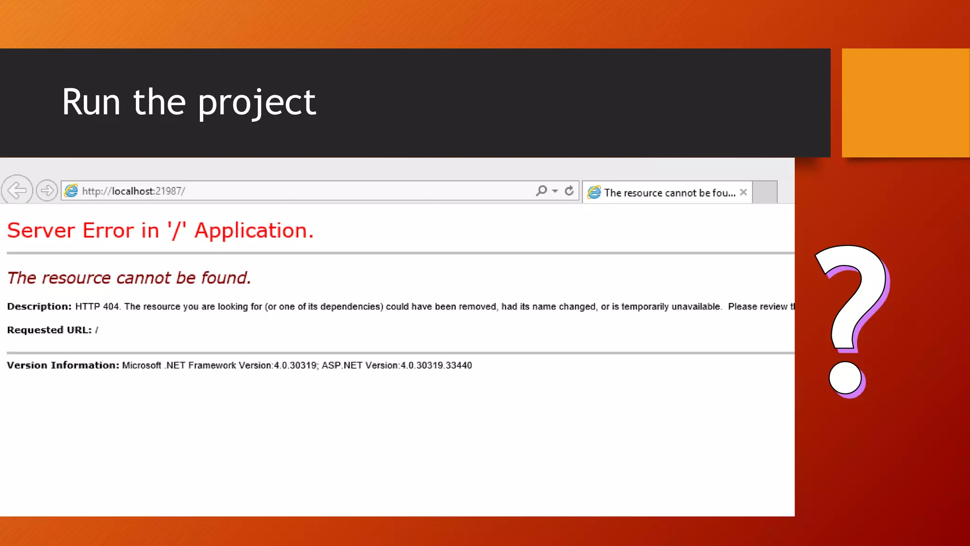This screenshot has width=970, height=546.
Task: Click the refresh icon in address bar
Action: (569, 191)
